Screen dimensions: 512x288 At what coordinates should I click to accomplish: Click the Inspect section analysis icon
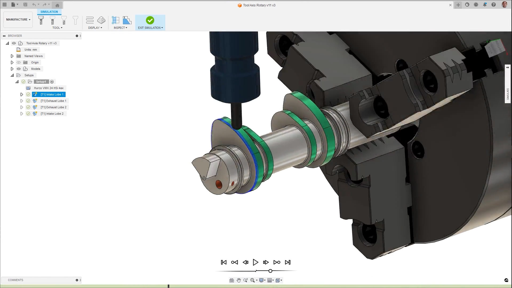click(127, 20)
